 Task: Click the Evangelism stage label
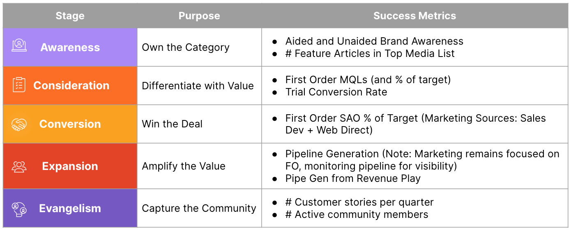coord(70,208)
